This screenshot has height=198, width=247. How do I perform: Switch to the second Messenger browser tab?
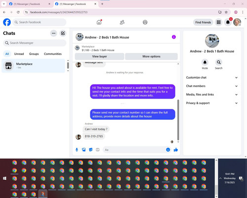click(76, 4)
